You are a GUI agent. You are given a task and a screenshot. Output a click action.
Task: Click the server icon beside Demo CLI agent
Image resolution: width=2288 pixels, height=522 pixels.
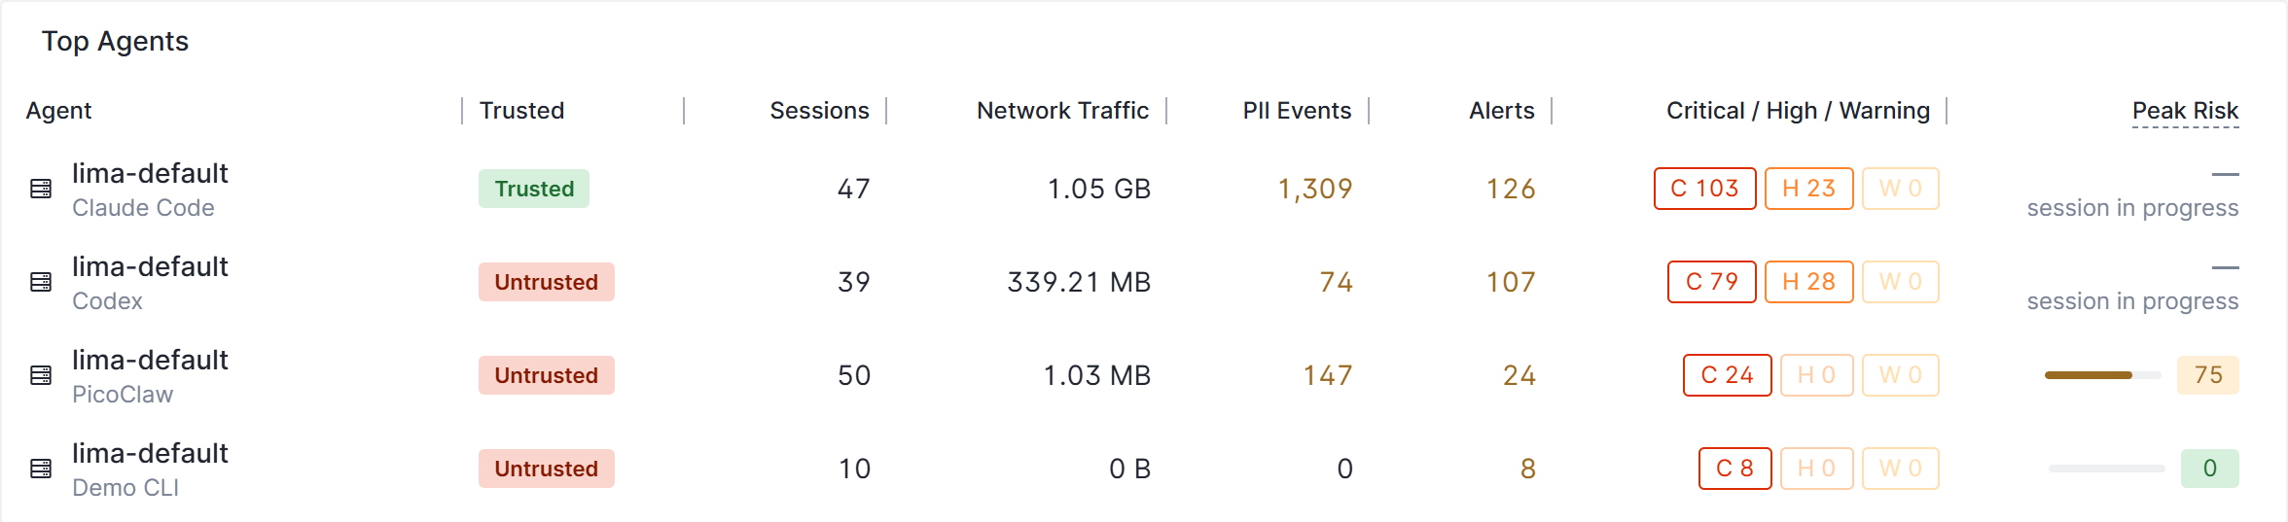[x=41, y=469]
